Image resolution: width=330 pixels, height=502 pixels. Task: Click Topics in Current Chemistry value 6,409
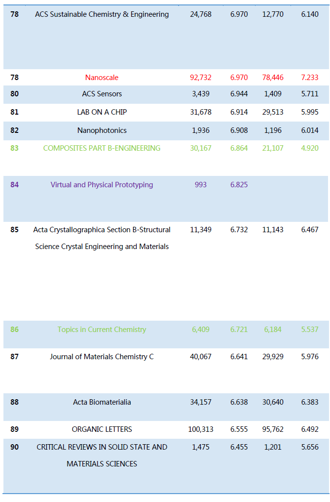coord(200,330)
